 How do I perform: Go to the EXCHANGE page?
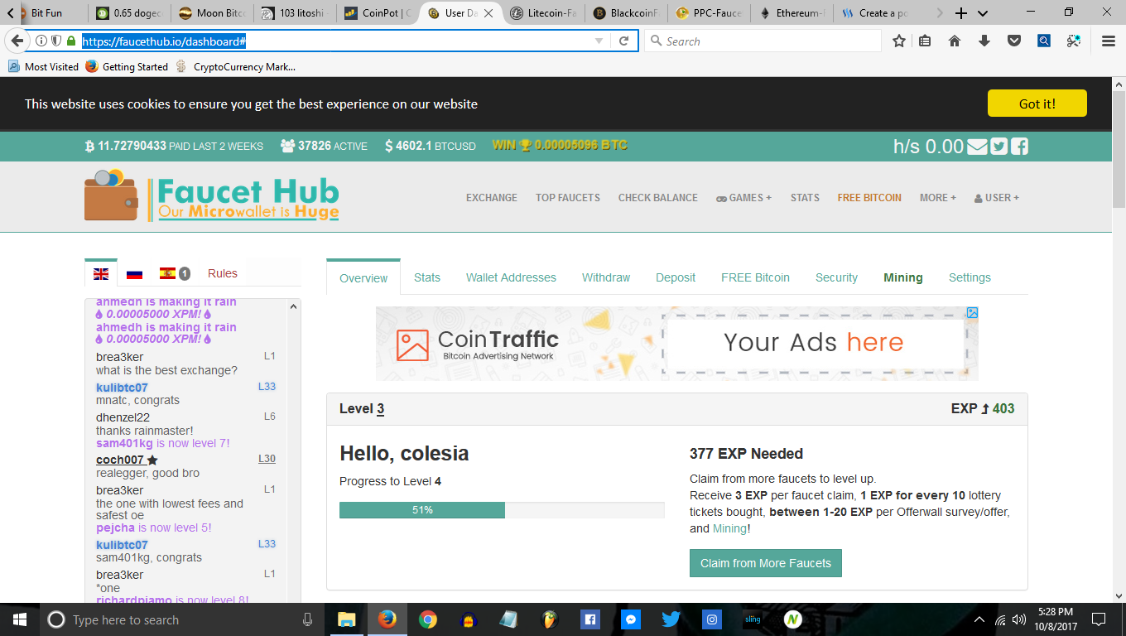pyautogui.click(x=492, y=198)
